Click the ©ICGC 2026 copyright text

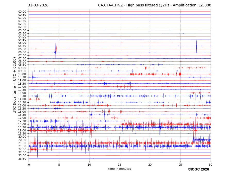pyautogui.click(x=198, y=169)
